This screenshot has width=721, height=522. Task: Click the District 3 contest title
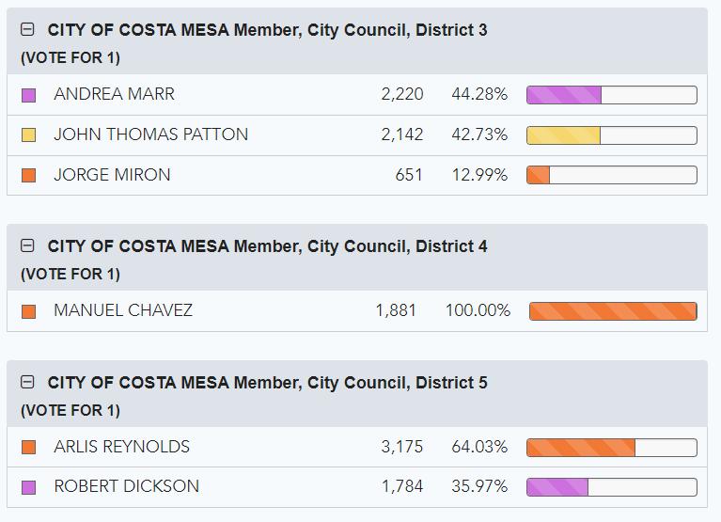point(267,30)
